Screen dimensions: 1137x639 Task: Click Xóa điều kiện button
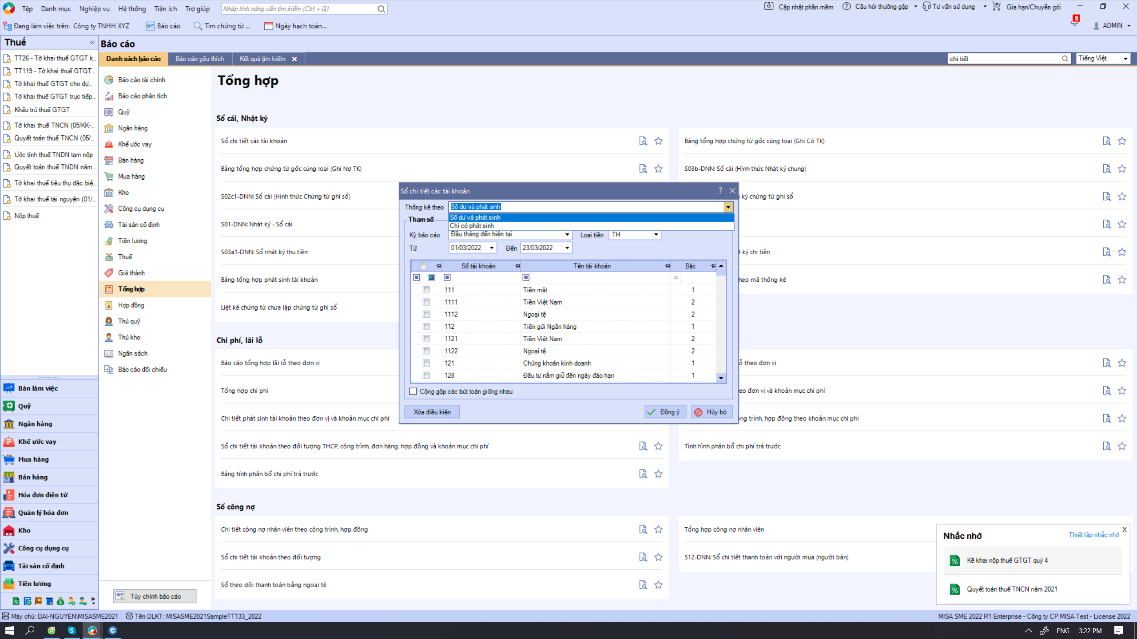coord(432,412)
